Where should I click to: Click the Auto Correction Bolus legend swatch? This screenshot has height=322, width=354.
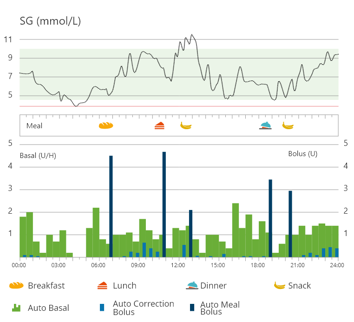102,307
